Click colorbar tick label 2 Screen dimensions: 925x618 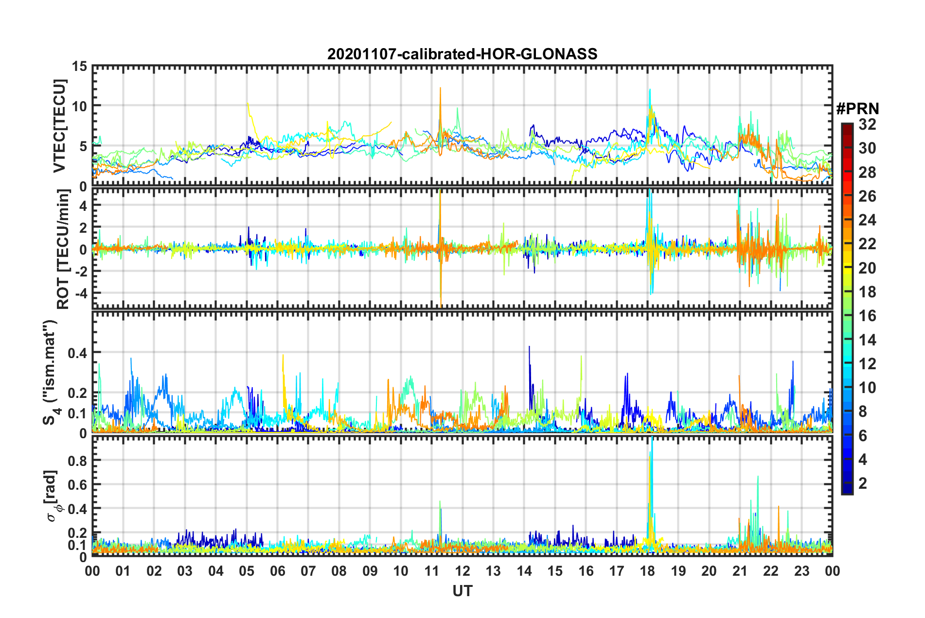[863, 483]
